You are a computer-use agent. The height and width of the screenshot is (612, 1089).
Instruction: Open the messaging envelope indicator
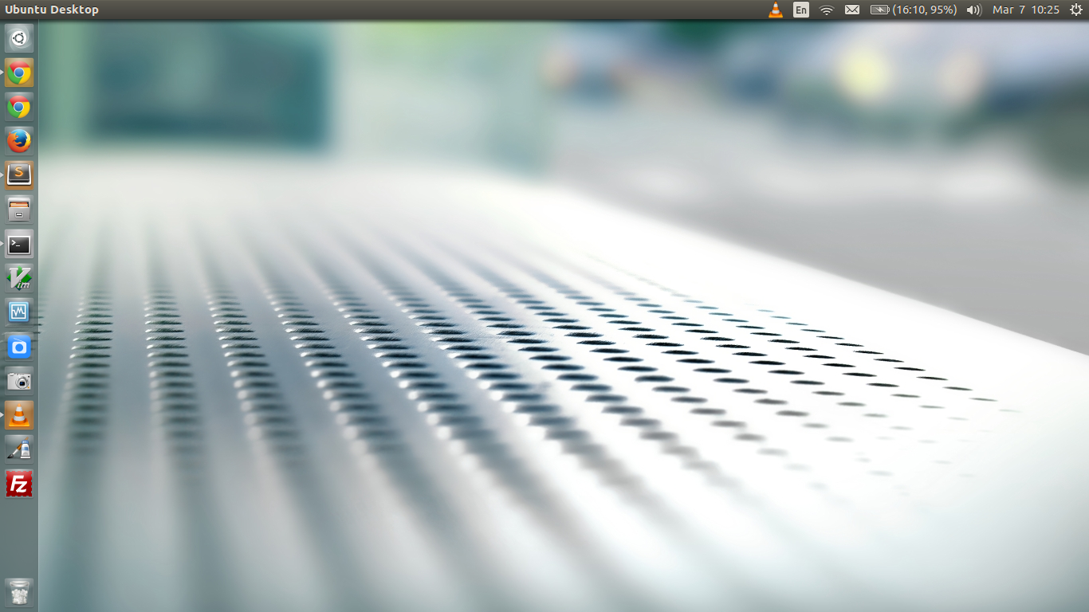pyautogui.click(x=852, y=10)
